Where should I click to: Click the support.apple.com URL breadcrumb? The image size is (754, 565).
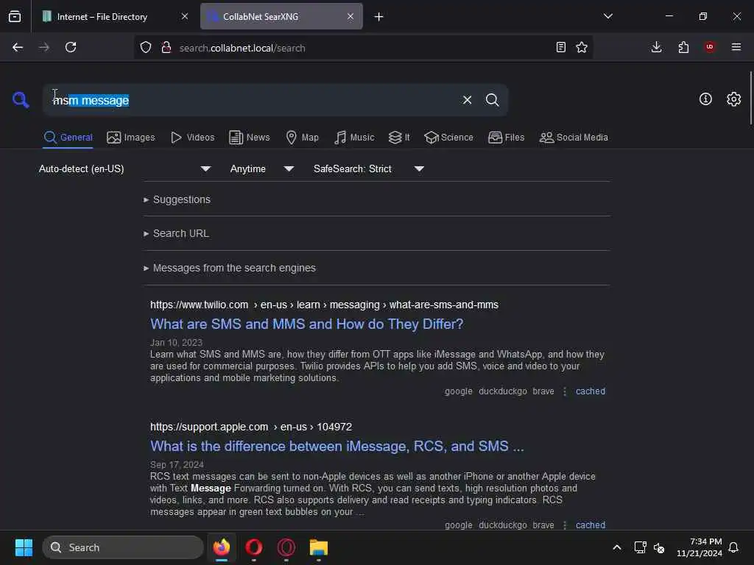tap(251, 427)
